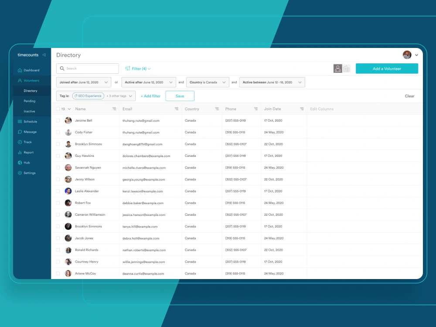Switch to the Pending volunteers tab
The height and width of the screenshot is (327, 436).
[x=31, y=101]
